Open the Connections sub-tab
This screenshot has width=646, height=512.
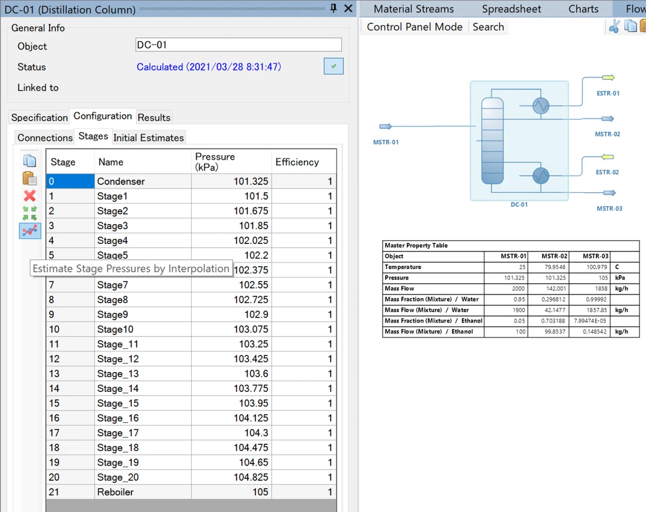tap(45, 137)
